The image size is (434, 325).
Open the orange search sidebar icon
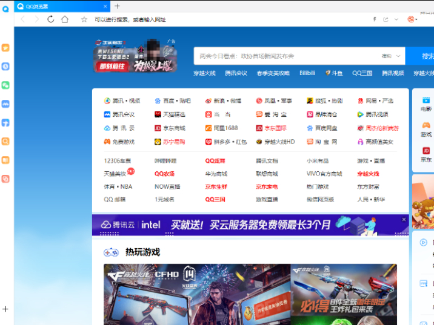[x=5, y=142]
